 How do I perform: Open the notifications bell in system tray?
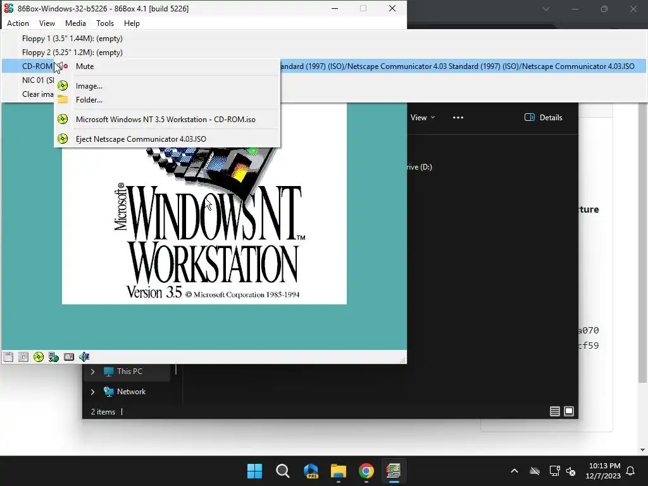pos(631,471)
